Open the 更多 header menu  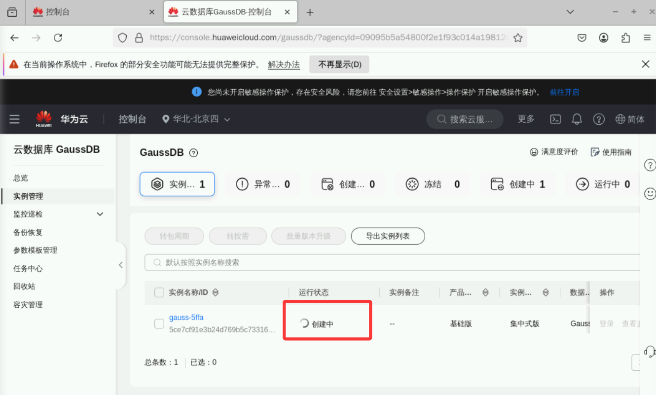tap(526, 119)
